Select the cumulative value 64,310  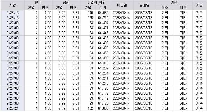(103, 63)
